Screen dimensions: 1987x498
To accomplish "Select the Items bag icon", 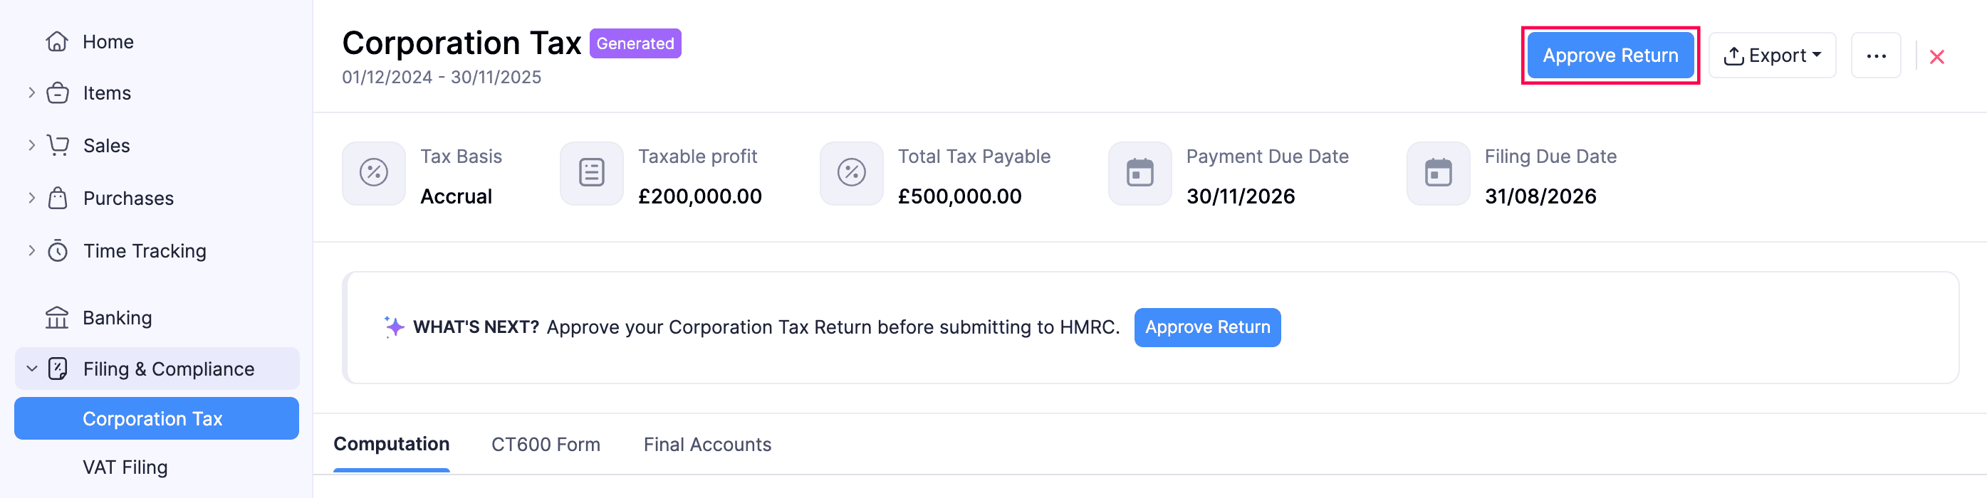I will [58, 92].
